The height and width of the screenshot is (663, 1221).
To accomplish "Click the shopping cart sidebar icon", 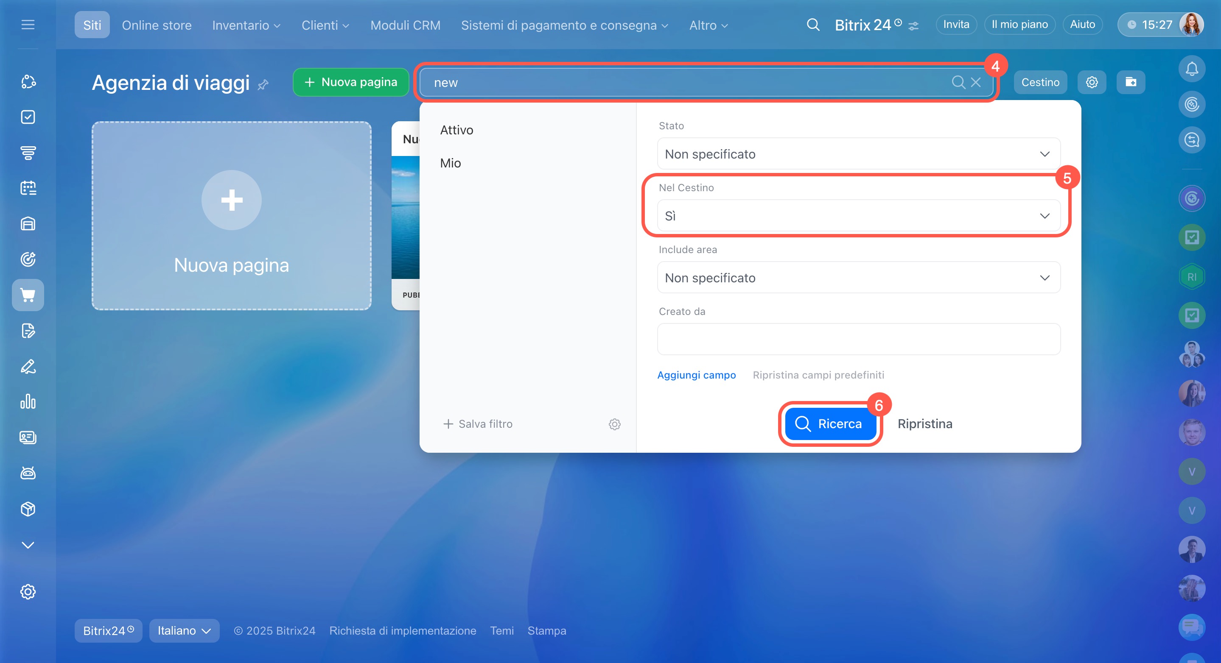I will tap(28, 295).
